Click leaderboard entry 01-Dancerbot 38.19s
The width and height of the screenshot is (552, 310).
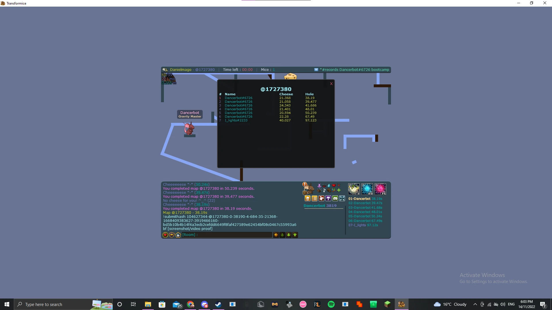[x=365, y=199]
